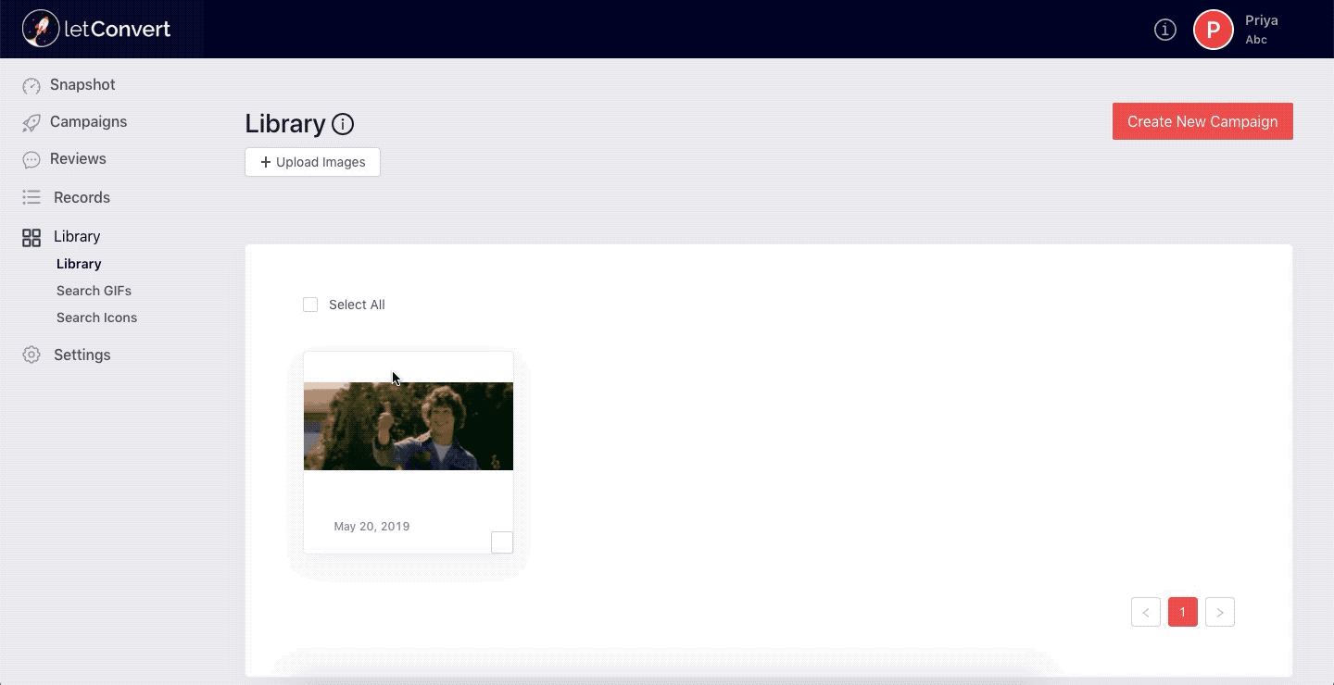This screenshot has height=685, width=1334.
Task: Go to Snapshot in the sidebar
Action: [x=82, y=84]
